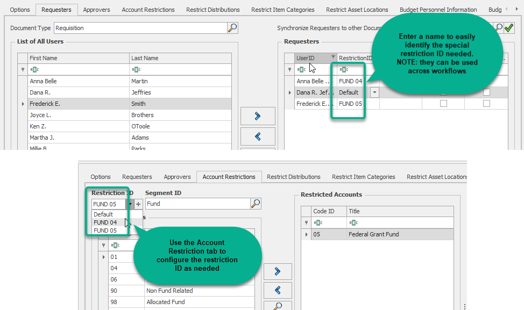Click the green checkmark synchronize icon

[509, 28]
